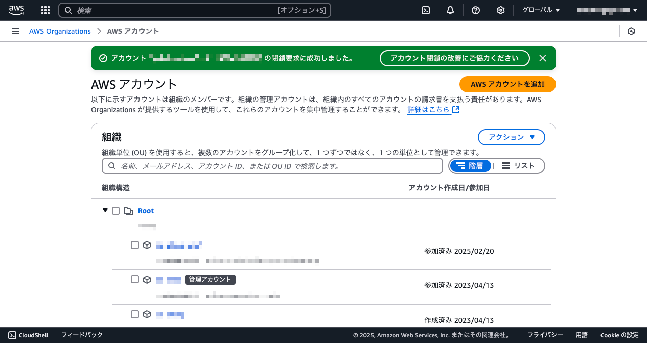Click the cube icon of 作成済み 2023/04/13 row

click(147, 314)
